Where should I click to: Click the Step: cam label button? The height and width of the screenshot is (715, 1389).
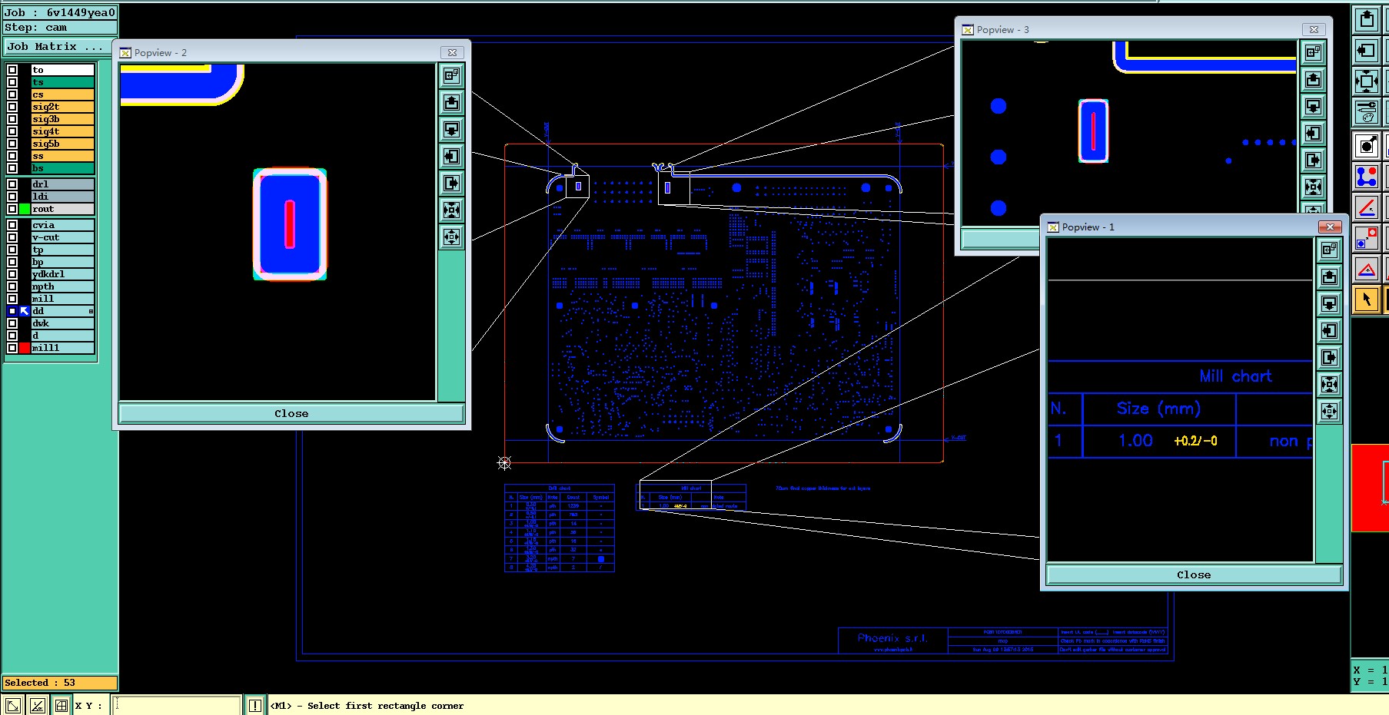tap(60, 28)
